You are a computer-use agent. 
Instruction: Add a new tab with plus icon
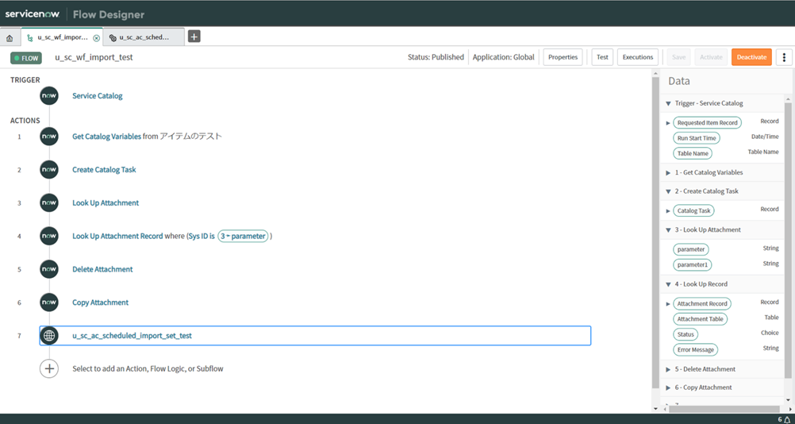[x=194, y=37]
